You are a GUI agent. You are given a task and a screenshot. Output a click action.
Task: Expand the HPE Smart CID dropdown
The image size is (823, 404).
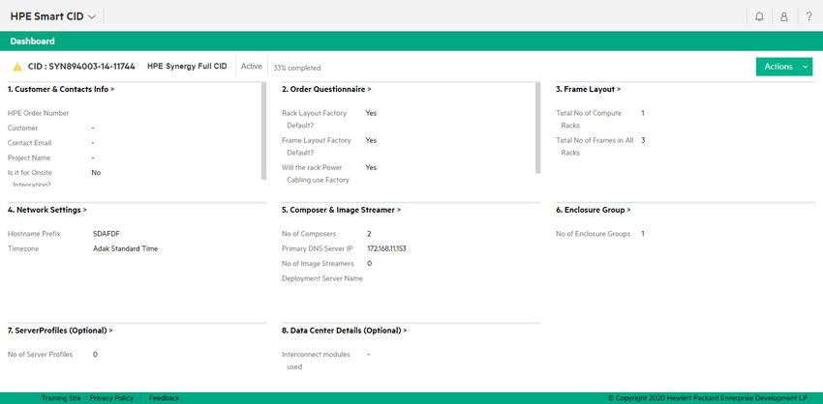tap(53, 16)
